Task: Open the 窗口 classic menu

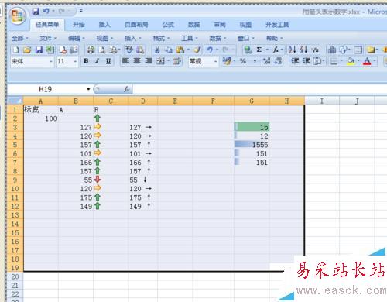Action: point(245,39)
